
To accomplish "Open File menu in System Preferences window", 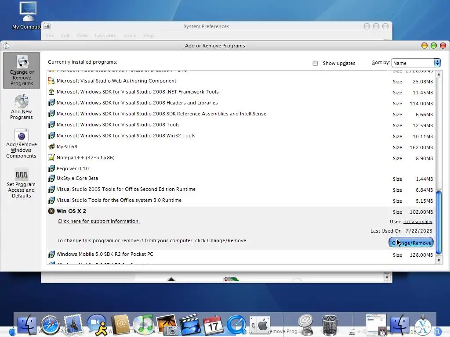I will [50, 36].
